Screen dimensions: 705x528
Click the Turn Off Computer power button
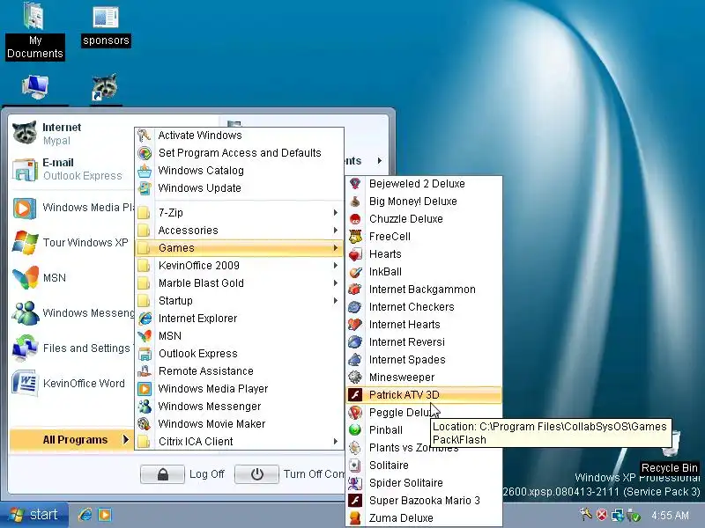point(256,474)
